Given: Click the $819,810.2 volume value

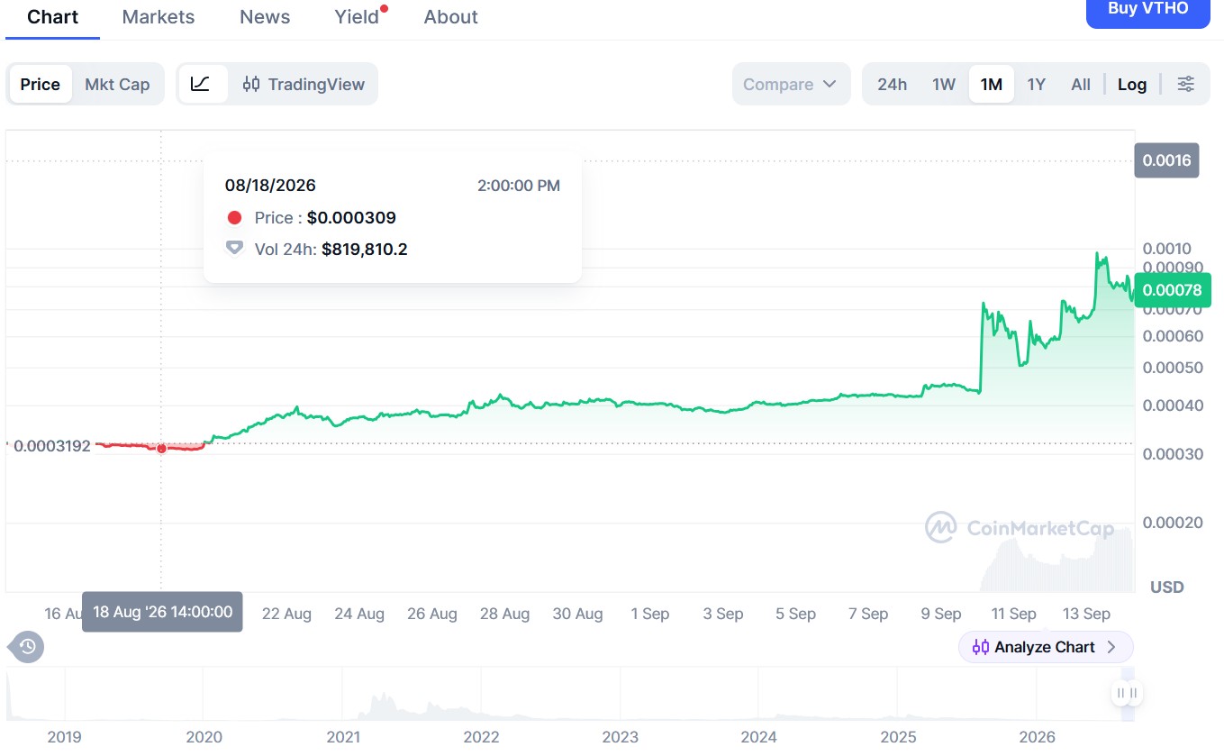Looking at the screenshot, I should tap(365, 249).
